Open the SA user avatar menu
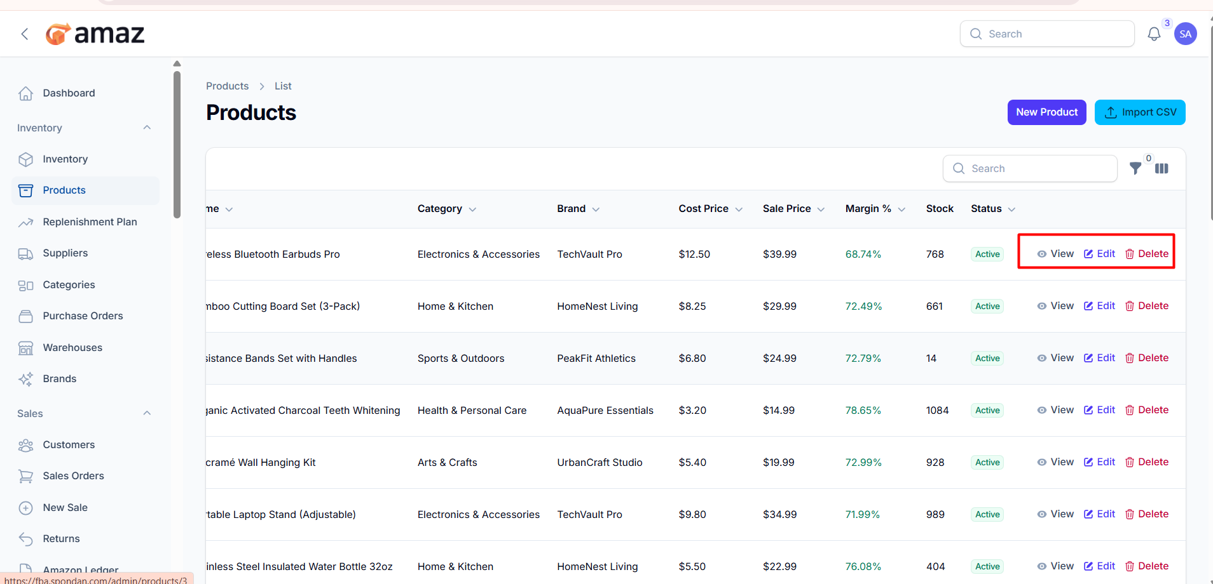 tap(1185, 34)
